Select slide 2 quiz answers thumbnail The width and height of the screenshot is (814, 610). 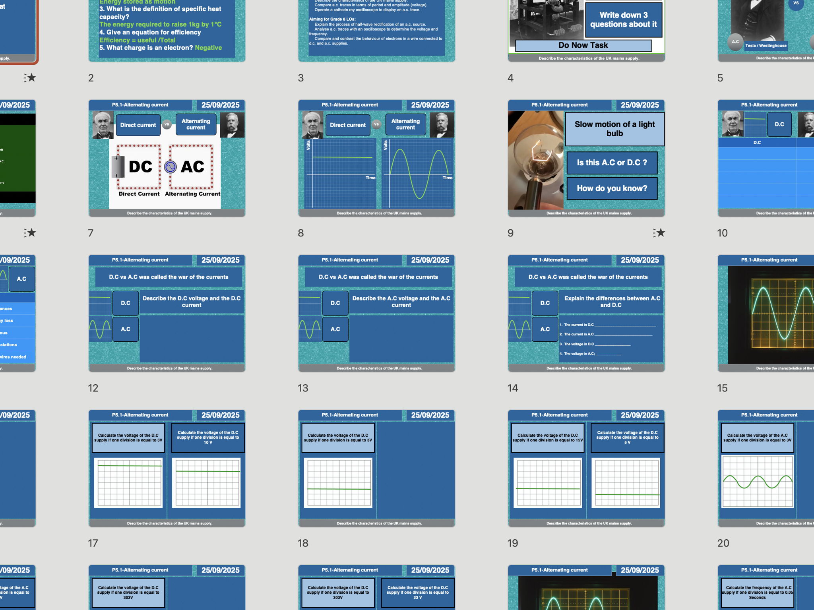[x=167, y=30]
